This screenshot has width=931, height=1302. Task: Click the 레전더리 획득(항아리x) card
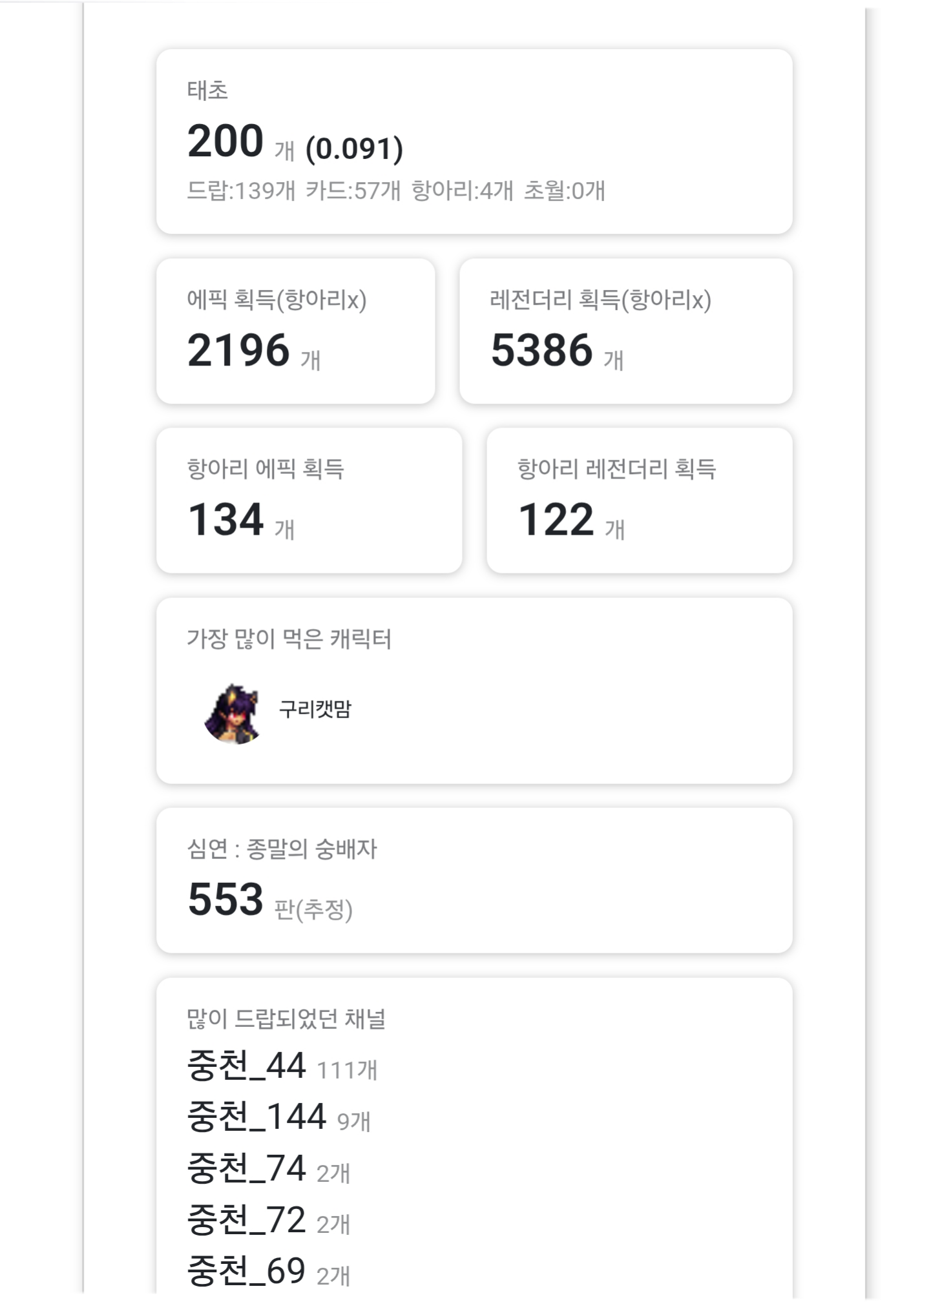tap(625, 331)
